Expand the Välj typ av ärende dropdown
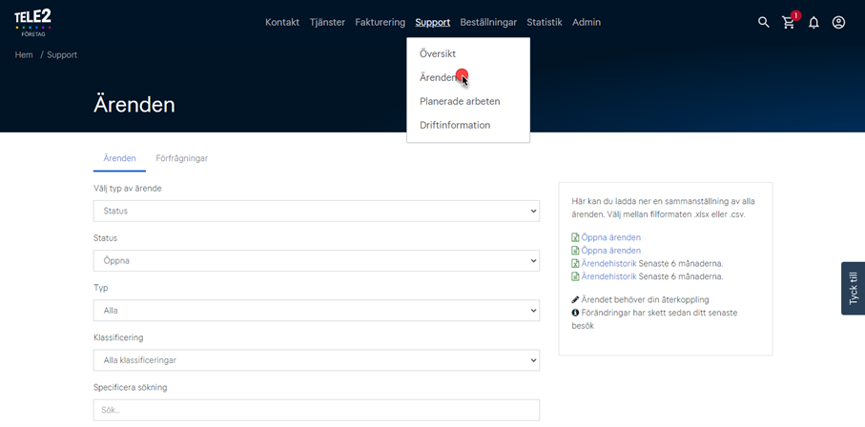The image size is (865, 427). [317, 211]
